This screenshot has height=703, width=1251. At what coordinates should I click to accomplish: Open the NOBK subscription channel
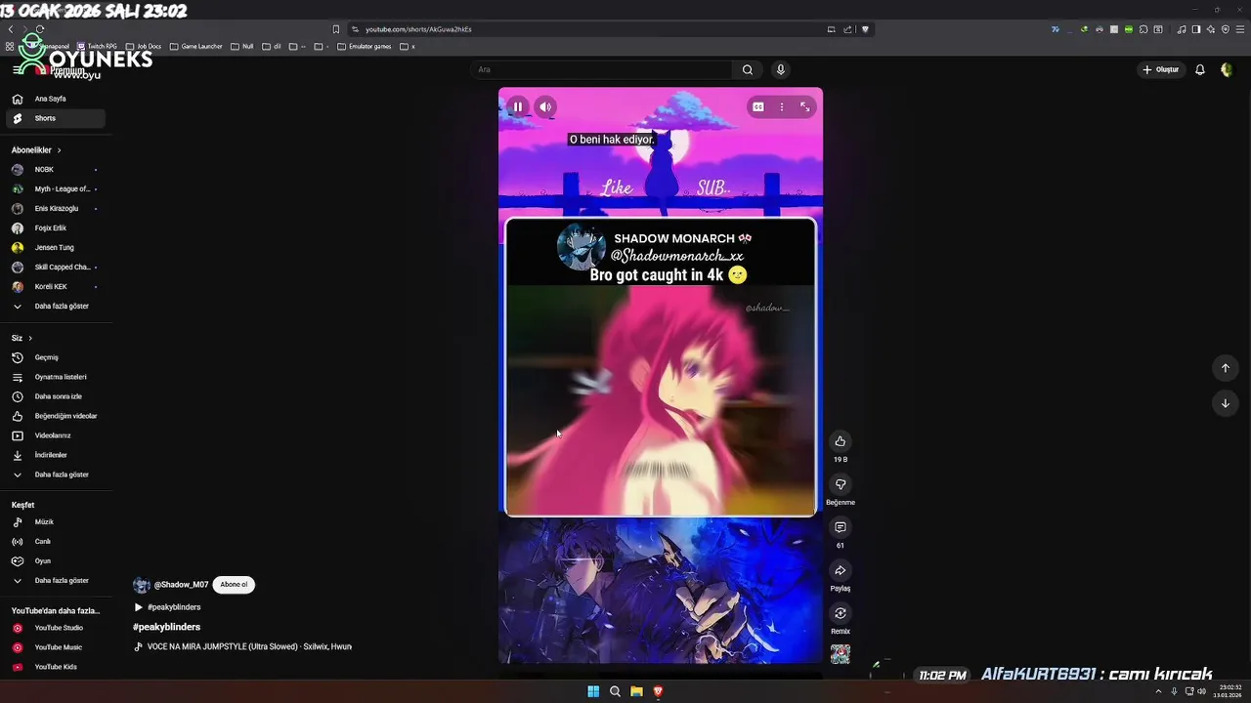click(56, 170)
